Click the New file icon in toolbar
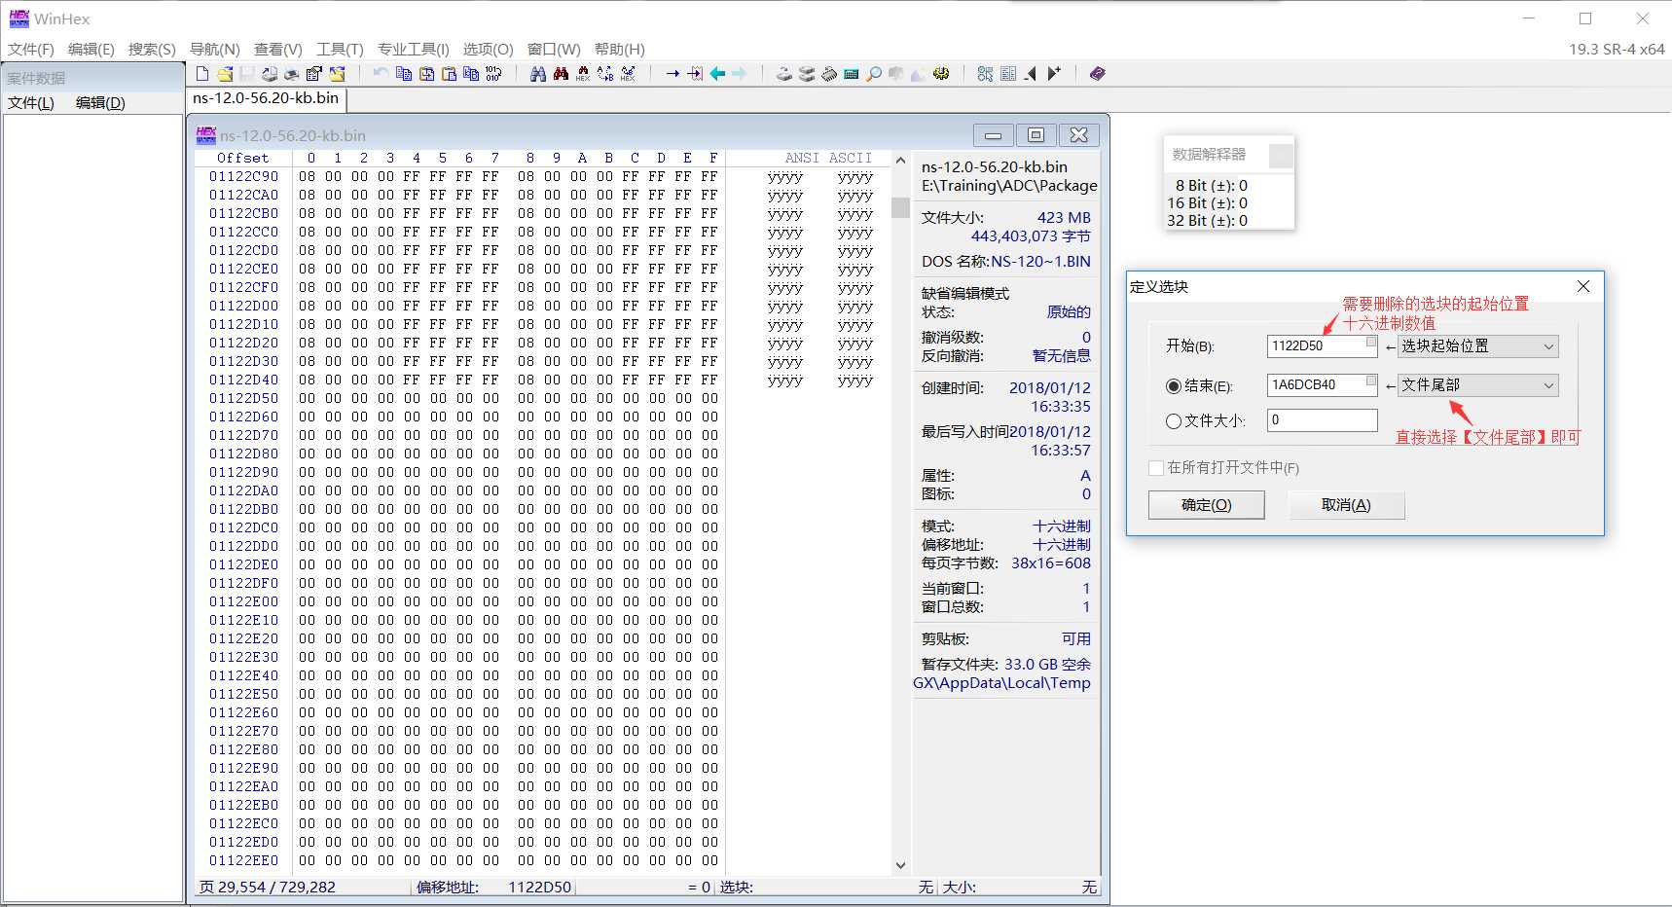 click(202, 74)
